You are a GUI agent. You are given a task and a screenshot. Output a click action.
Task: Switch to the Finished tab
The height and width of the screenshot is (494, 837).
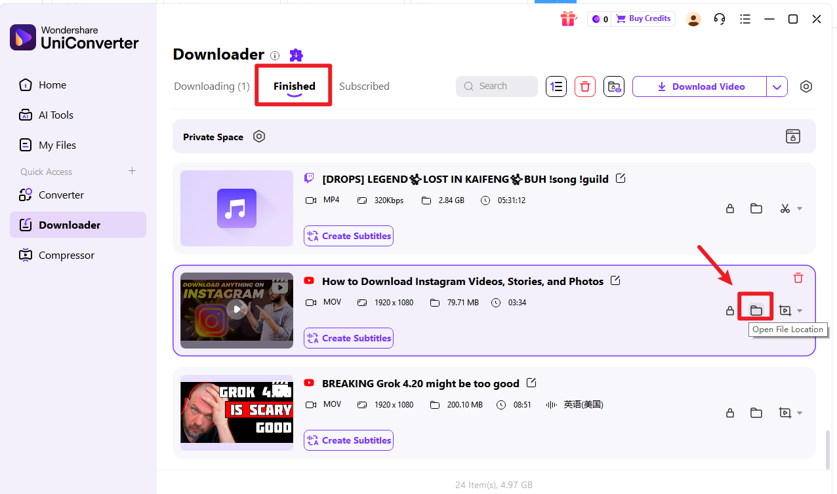point(295,86)
